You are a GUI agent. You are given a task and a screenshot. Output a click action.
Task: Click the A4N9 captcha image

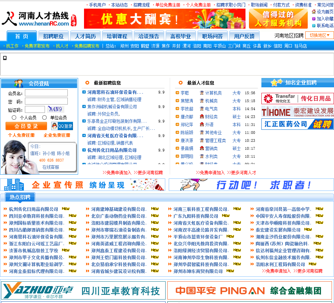[56, 109]
